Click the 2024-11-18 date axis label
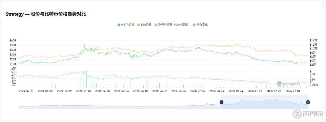The height and width of the screenshot is (122, 326). click(83, 91)
